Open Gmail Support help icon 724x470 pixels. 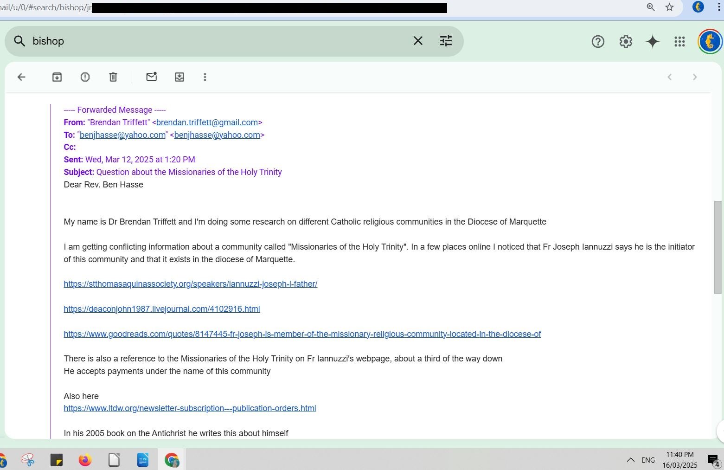coord(598,42)
